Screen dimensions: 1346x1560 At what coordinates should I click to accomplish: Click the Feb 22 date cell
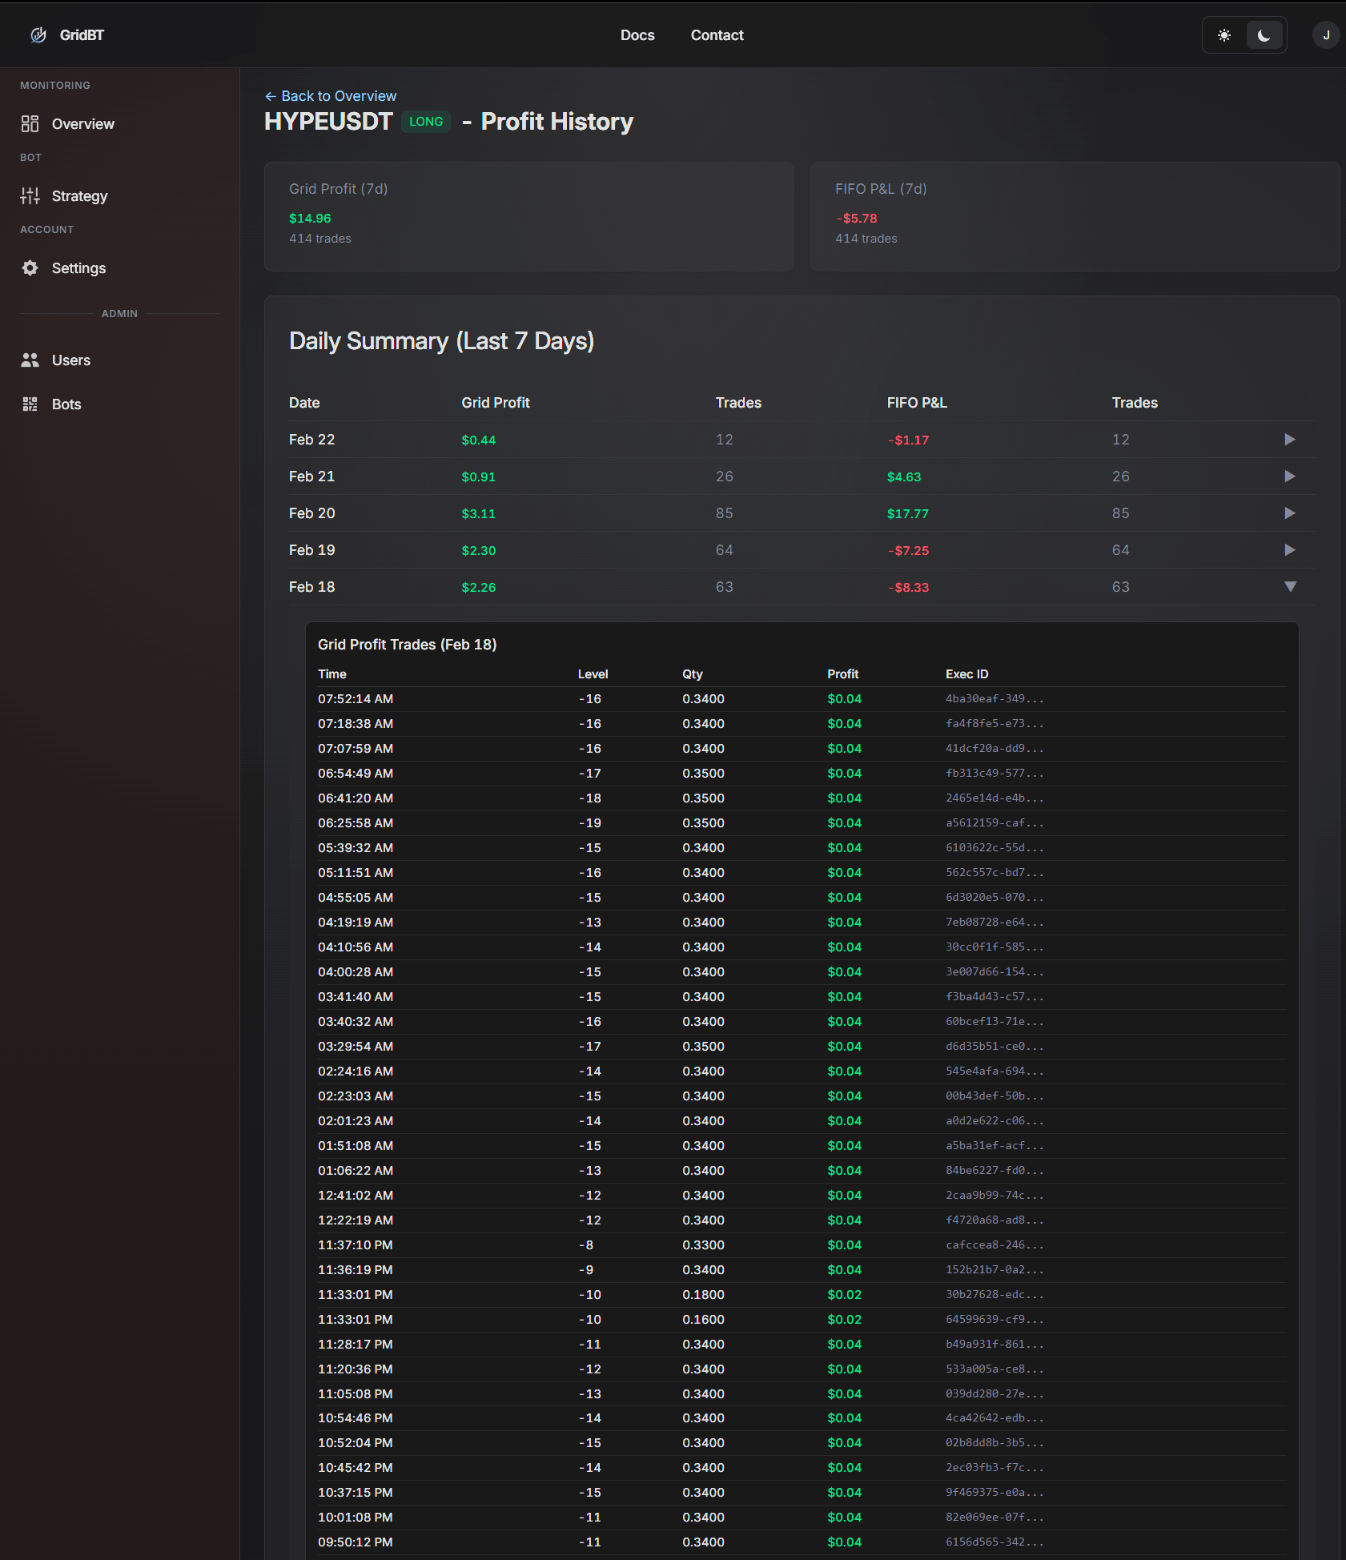pos(311,439)
